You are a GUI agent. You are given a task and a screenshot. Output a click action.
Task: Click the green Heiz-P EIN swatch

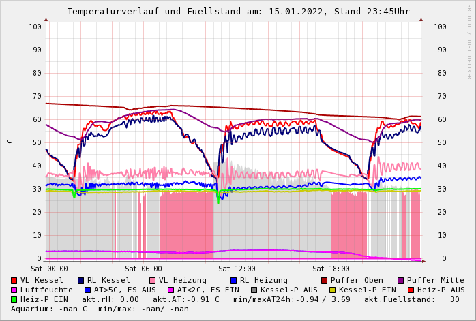(x=14, y=299)
